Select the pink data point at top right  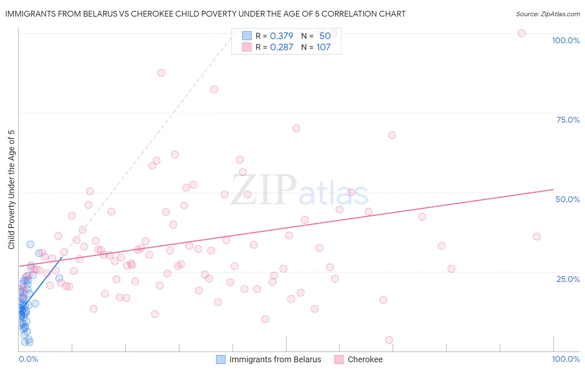[521, 33]
